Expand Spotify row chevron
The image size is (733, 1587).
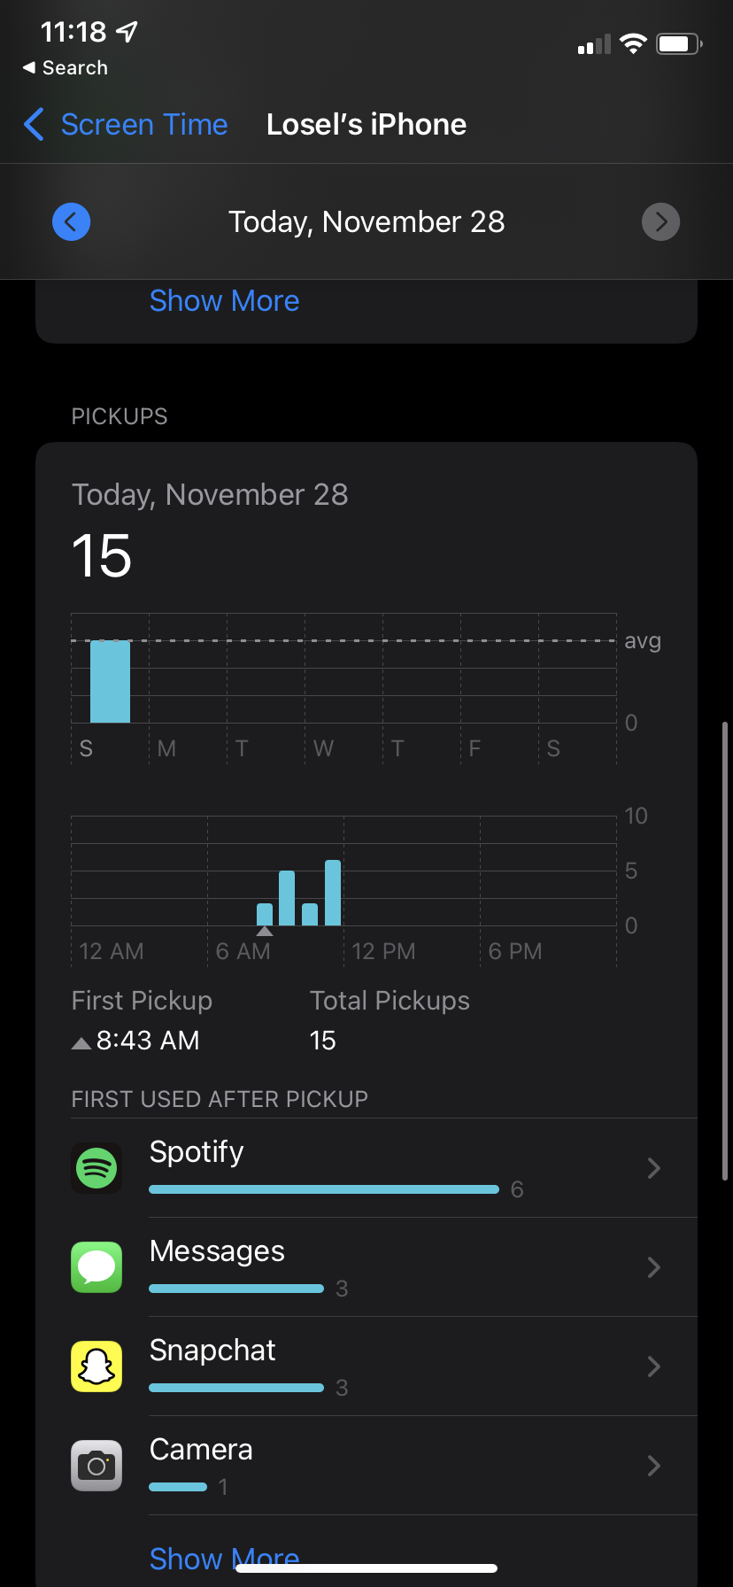pos(653,1168)
